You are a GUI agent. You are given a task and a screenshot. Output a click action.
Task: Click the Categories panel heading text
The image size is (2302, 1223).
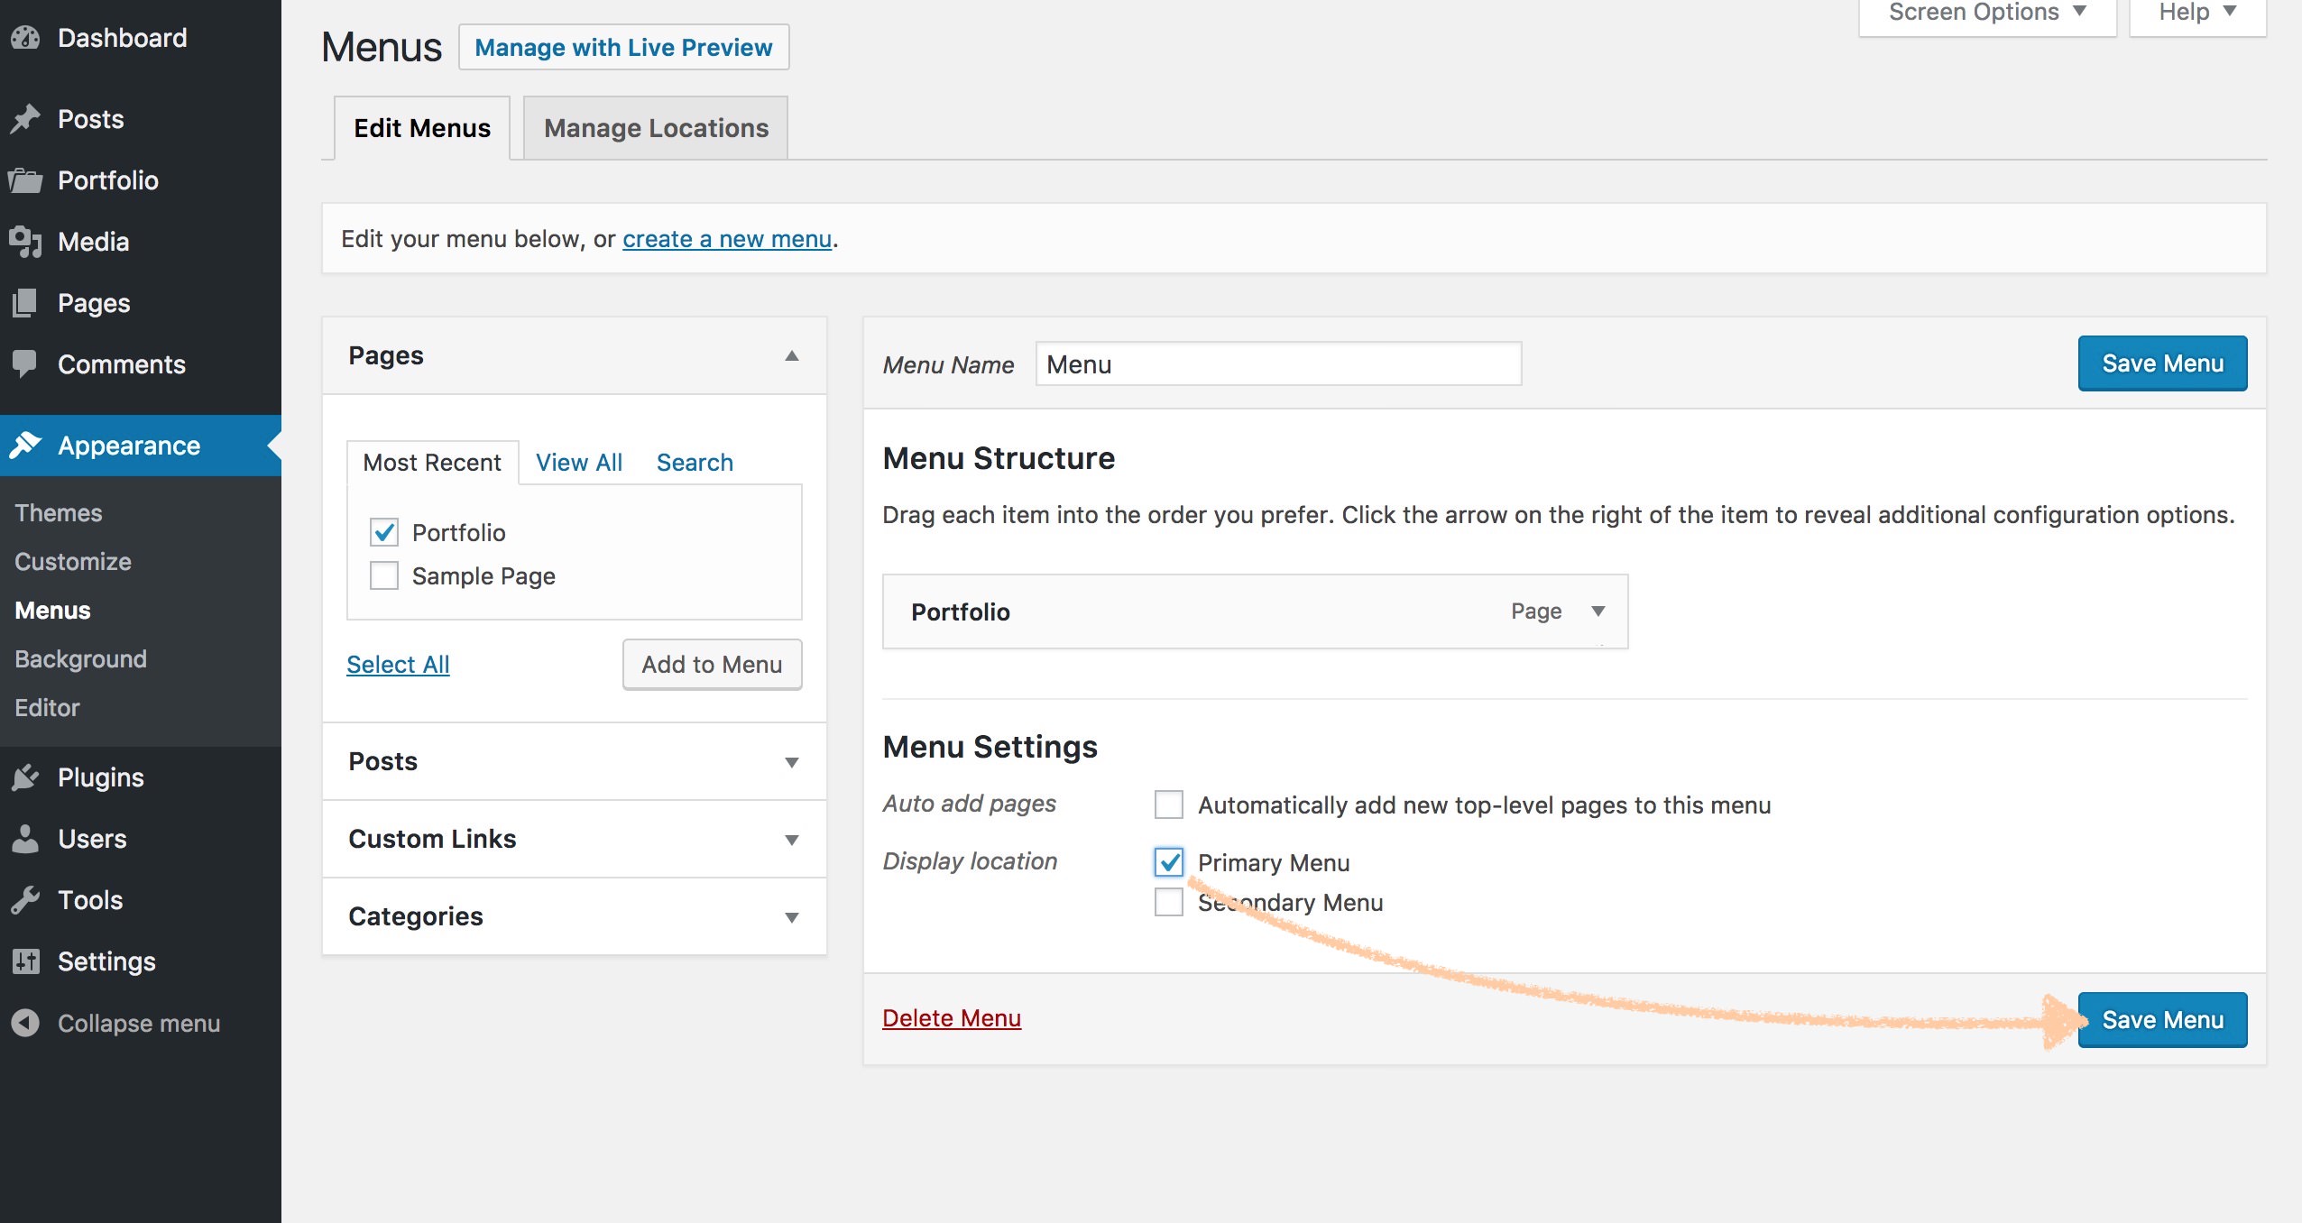pyautogui.click(x=416, y=916)
